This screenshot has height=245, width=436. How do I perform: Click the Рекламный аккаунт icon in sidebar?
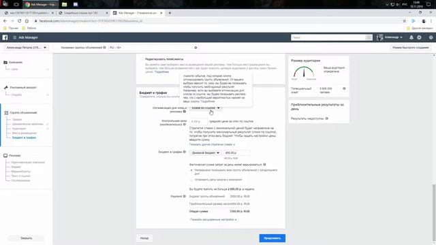coord(6,88)
